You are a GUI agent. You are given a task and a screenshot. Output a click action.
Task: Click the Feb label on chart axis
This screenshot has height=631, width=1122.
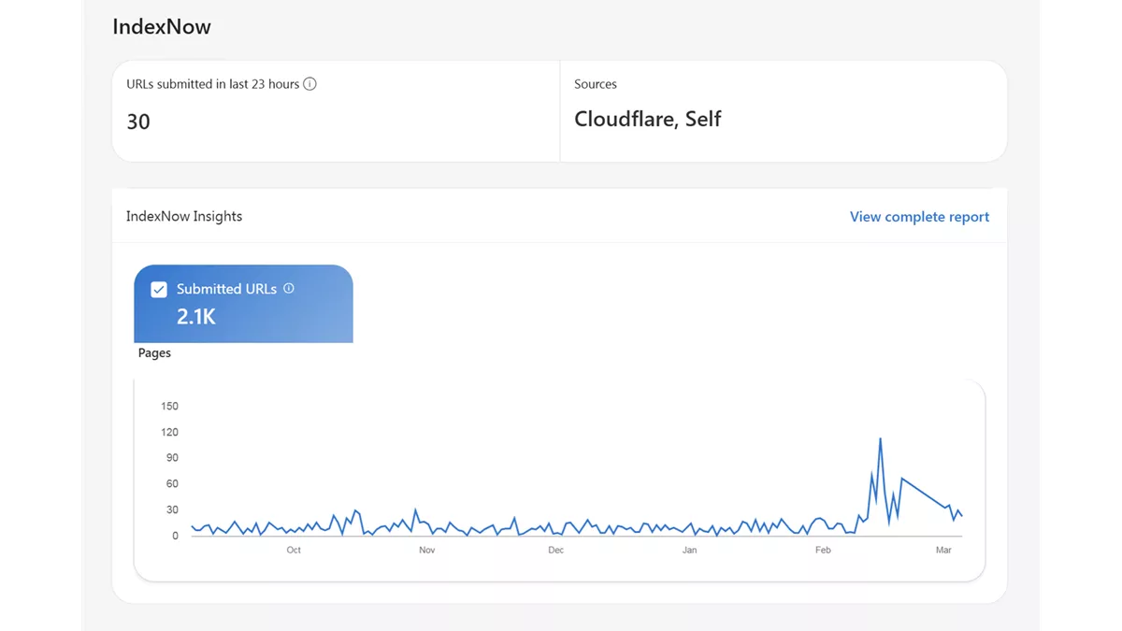823,551
